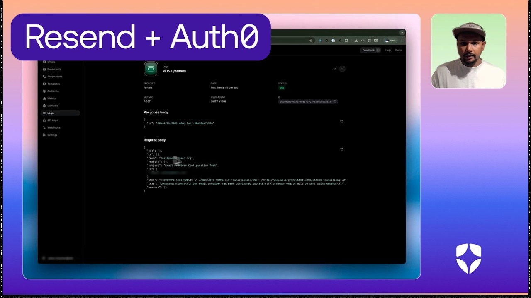Click the code view icon beside log title
The width and height of the screenshot is (531, 298).
click(x=335, y=69)
